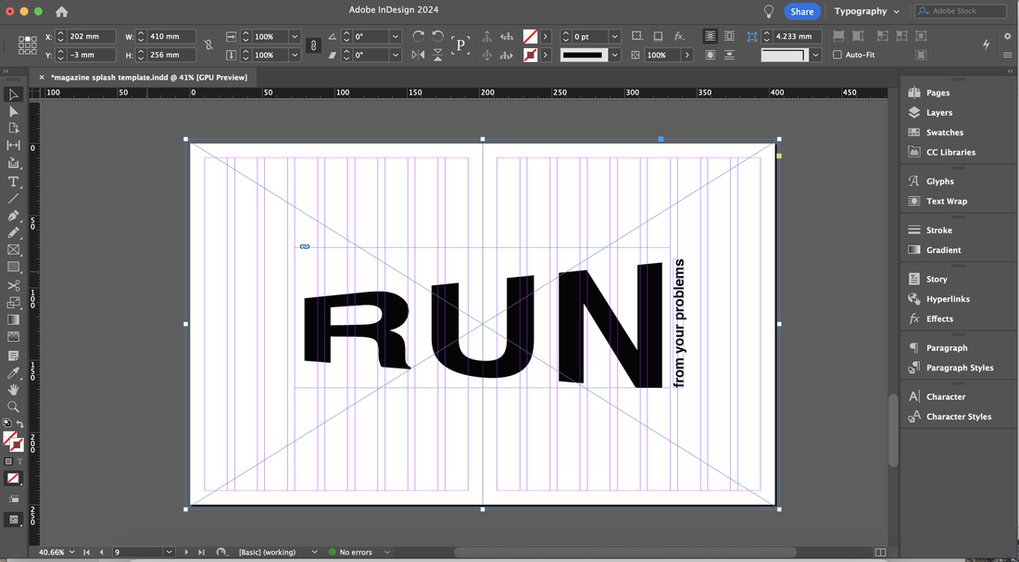The image size is (1019, 562).
Task: Open the Text Wrap panel
Action: pyautogui.click(x=946, y=202)
